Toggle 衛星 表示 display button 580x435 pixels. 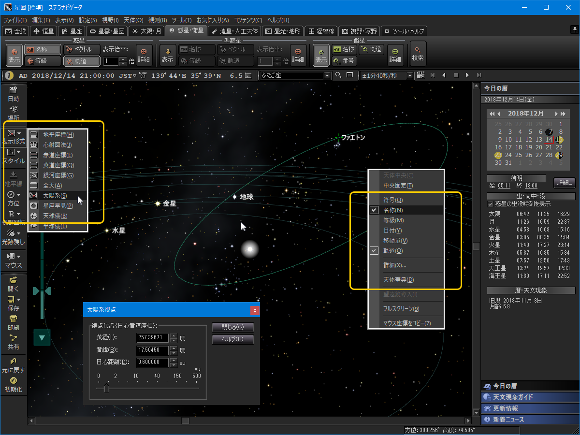(x=321, y=55)
